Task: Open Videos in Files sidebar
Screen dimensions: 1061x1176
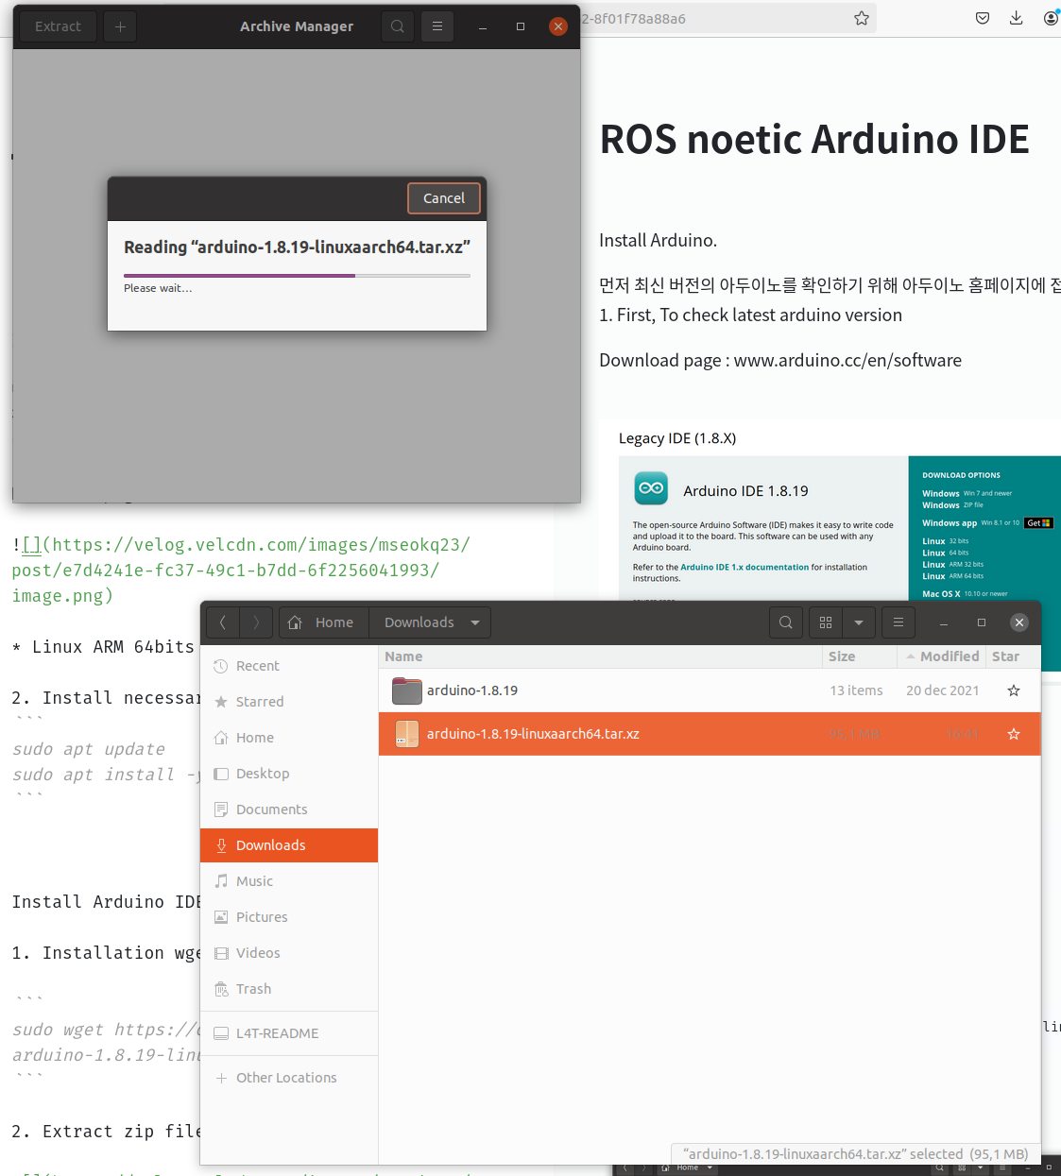Action: click(289, 953)
